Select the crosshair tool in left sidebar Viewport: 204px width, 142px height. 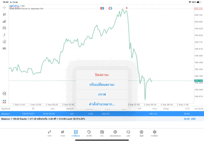click(x=4, y=7)
